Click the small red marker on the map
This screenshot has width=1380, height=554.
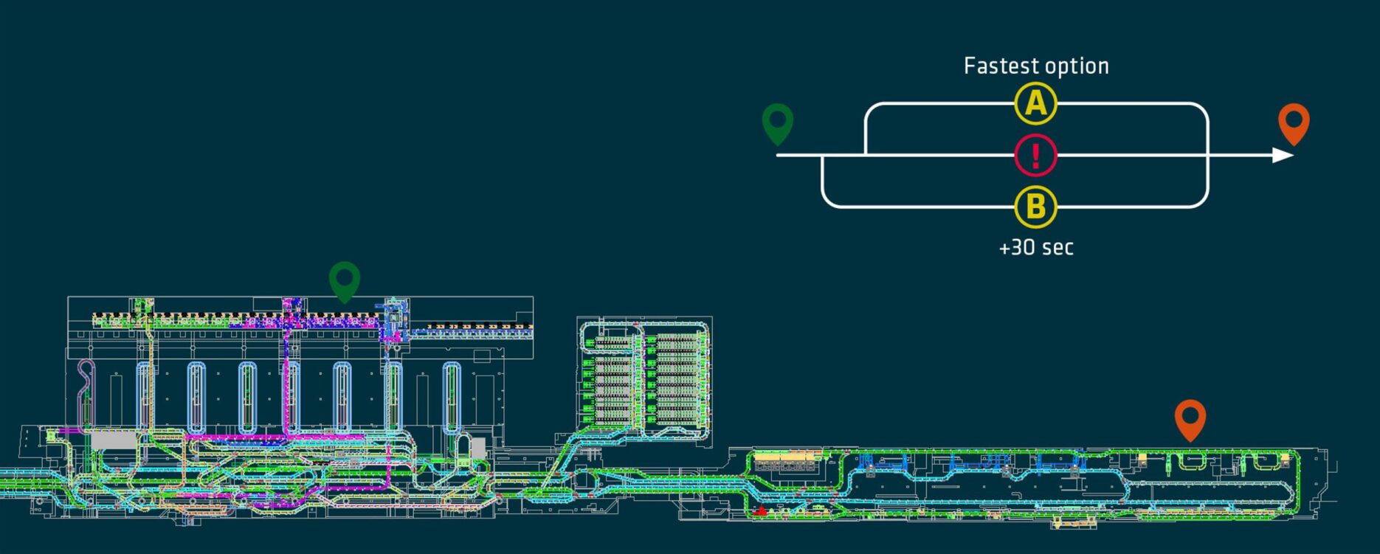coord(761,510)
